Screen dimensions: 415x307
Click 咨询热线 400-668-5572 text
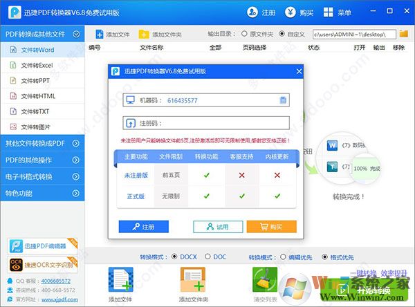tap(46, 290)
